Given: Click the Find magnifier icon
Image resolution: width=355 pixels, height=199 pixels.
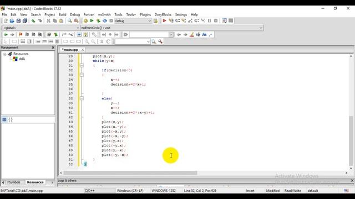Looking at the screenshot, I should (x=70, y=21).
